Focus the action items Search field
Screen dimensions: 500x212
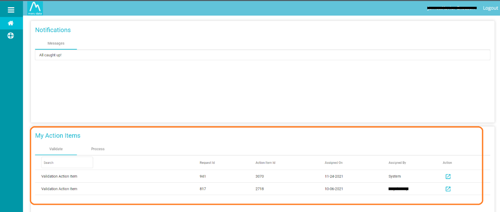[67, 163]
